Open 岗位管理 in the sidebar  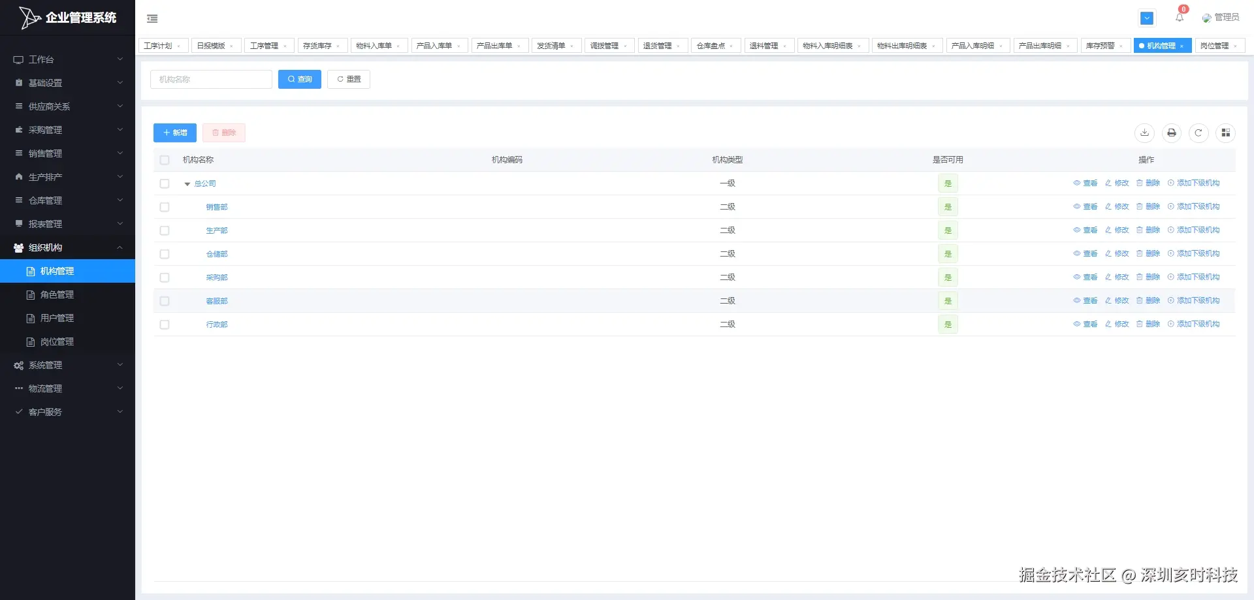pyautogui.click(x=67, y=341)
